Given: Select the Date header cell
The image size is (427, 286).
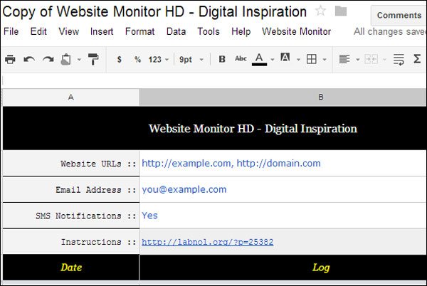Looking at the screenshot, I should click(70, 268).
